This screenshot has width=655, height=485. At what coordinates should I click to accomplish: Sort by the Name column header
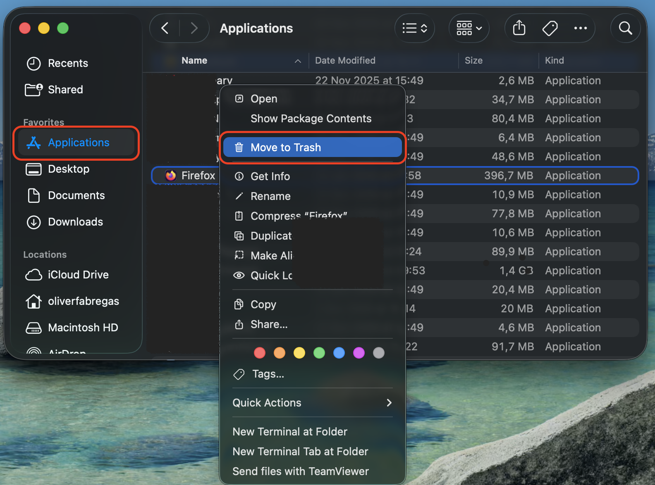coord(194,60)
